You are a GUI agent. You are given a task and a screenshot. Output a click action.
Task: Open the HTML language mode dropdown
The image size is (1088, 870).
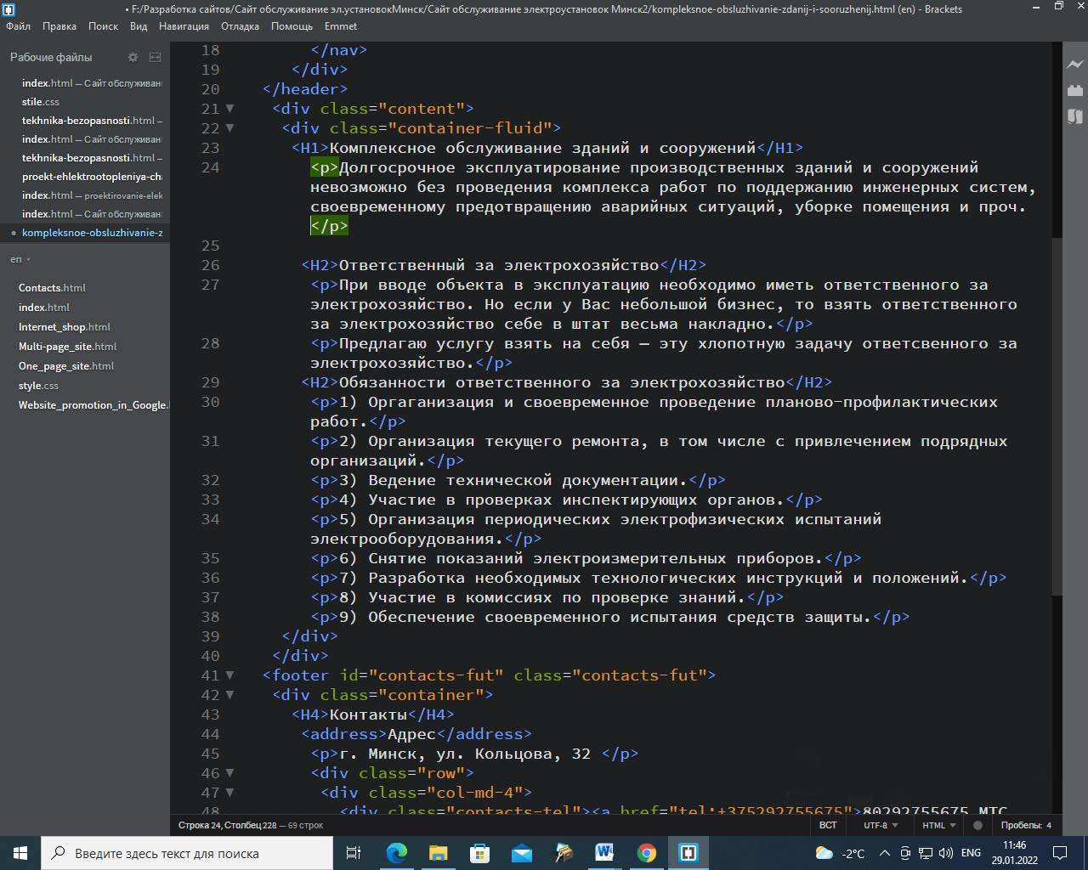click(x=938, y=825)
